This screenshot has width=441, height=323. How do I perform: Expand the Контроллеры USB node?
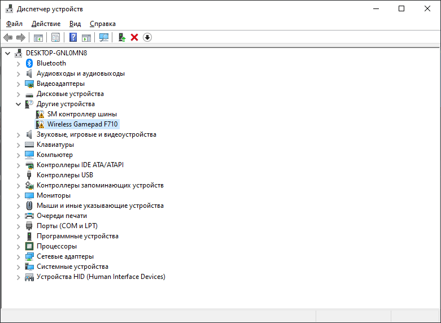point(19,175)
